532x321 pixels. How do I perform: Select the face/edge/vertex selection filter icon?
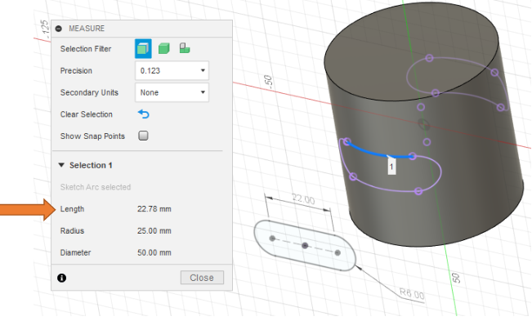[x=143, y=49]
